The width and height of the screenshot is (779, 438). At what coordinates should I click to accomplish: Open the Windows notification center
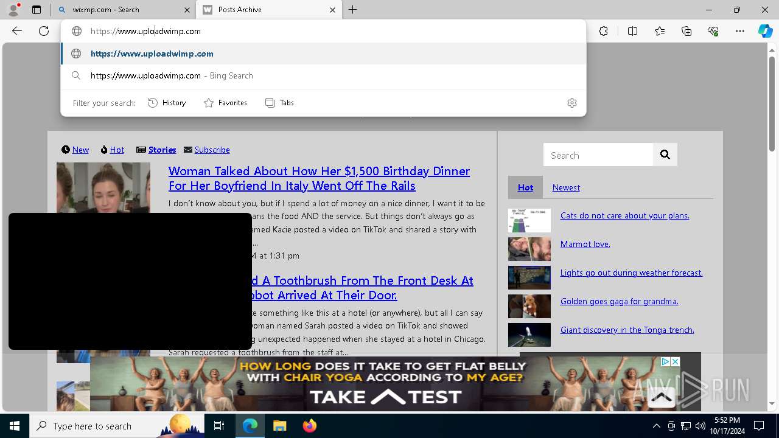[759, 426]
